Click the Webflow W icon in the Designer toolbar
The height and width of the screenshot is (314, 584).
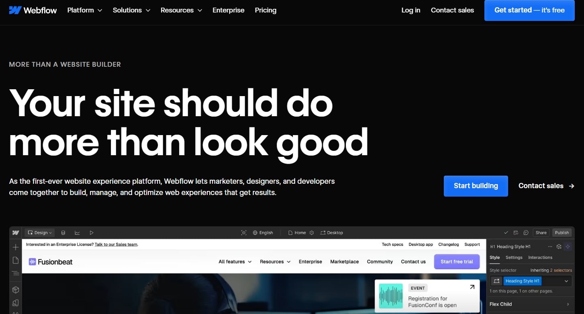tap(16, 232)
